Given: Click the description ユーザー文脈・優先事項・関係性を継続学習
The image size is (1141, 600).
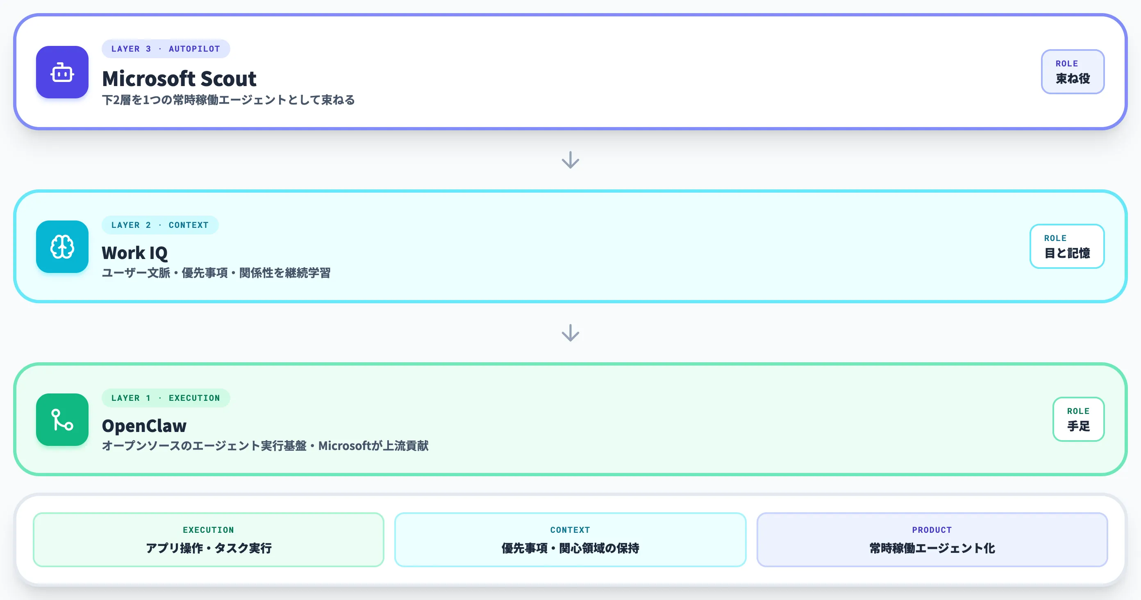Looking at the screenshot, I should (216, 273).
